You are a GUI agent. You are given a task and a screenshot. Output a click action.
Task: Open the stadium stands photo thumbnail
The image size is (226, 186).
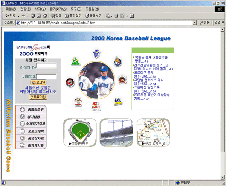click(116, 133)
